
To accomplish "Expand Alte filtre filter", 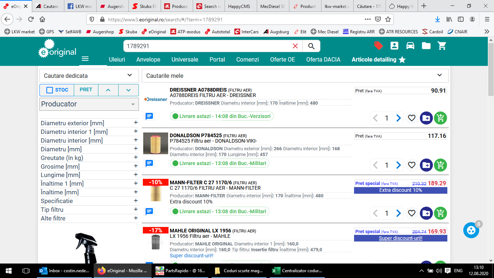I will (89, 218).
